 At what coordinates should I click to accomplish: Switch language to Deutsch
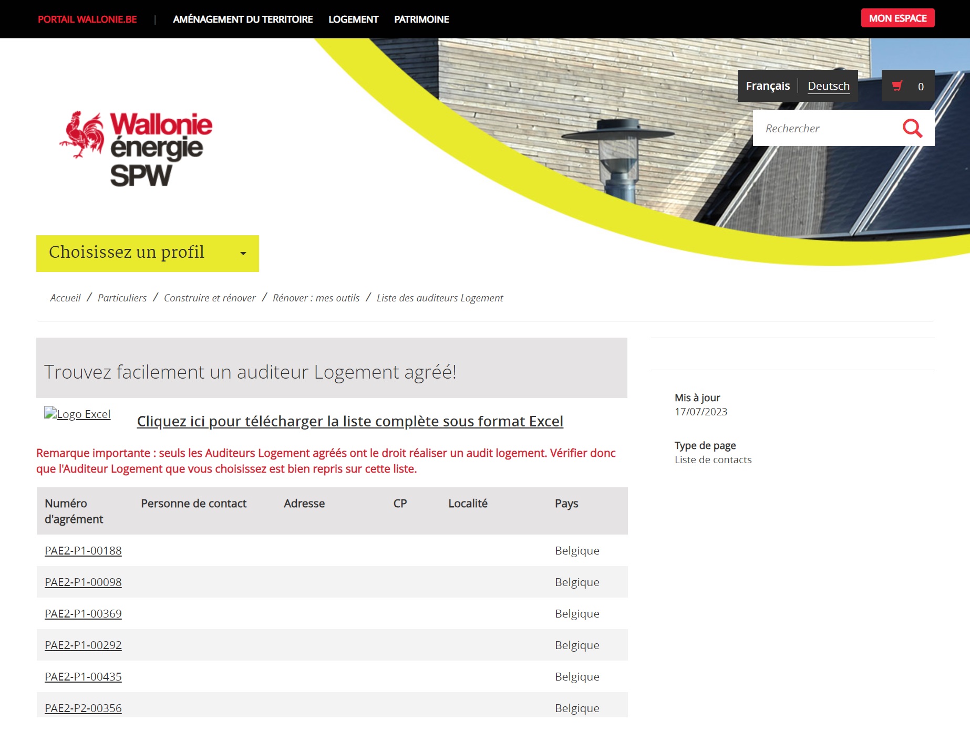pyautogui.click(x=829, y=86)
